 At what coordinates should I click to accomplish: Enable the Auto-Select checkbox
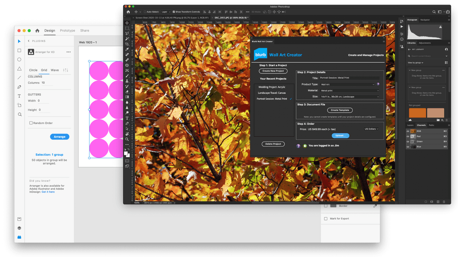click(x=145, y=12)
